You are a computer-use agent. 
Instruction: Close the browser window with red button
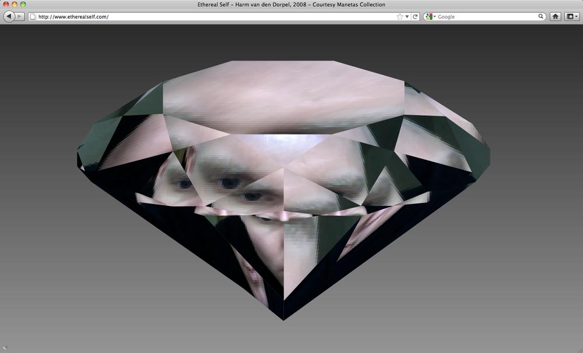pyautogui.click(x=6, y=5)
